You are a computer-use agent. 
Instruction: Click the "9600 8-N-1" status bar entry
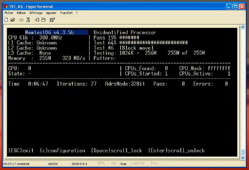(79, 164)
